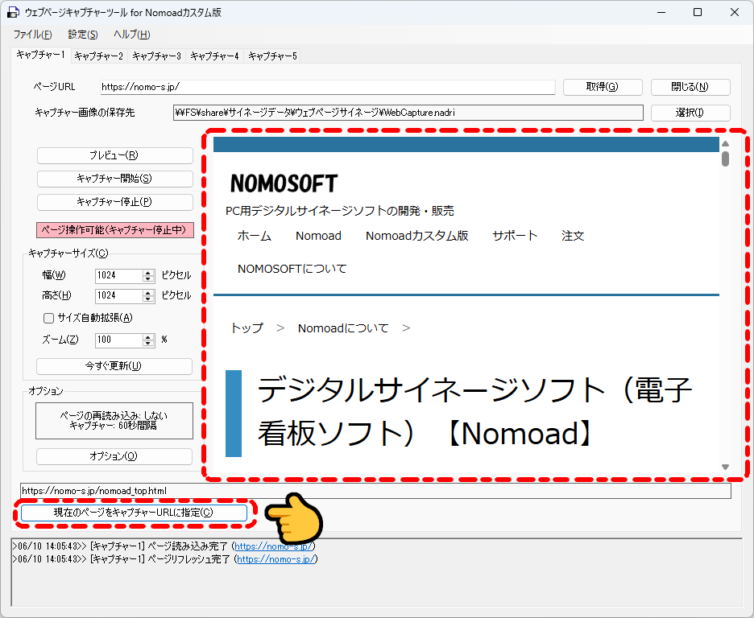Click the preview page scrollbar thumb
The height and width of the screenshot is (618, 754).
coord(725,159)
